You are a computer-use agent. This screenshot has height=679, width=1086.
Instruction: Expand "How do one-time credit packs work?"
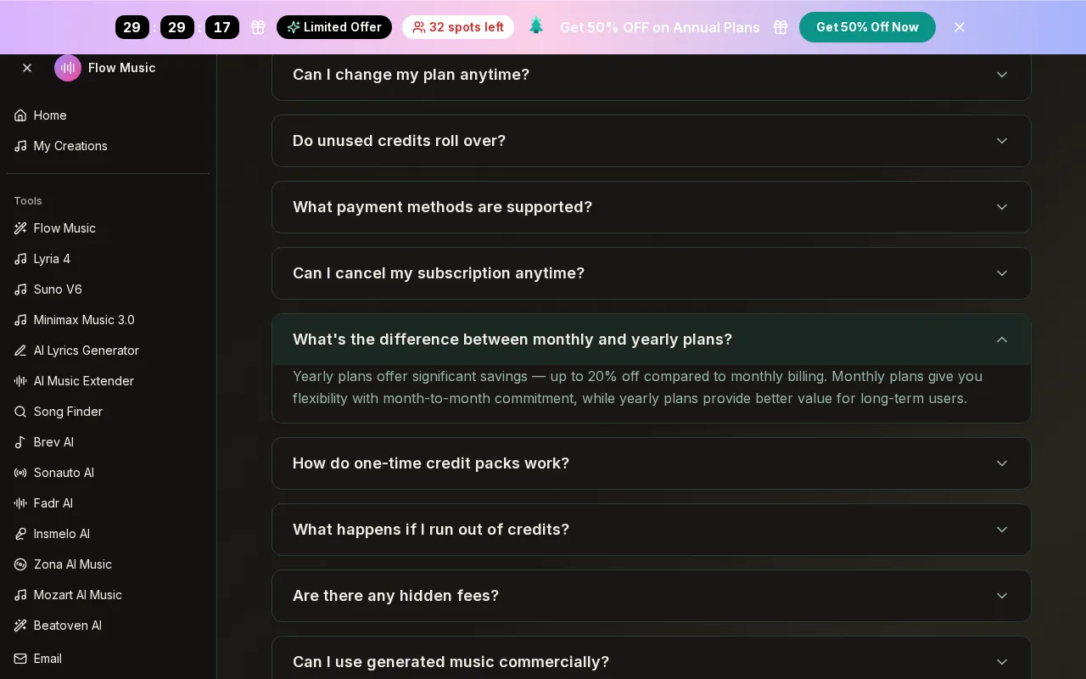coord(652,463)
